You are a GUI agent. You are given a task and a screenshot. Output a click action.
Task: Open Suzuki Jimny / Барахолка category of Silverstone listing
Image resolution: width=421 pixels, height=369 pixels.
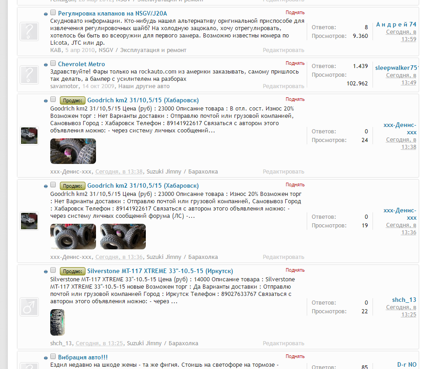point(162,343)
